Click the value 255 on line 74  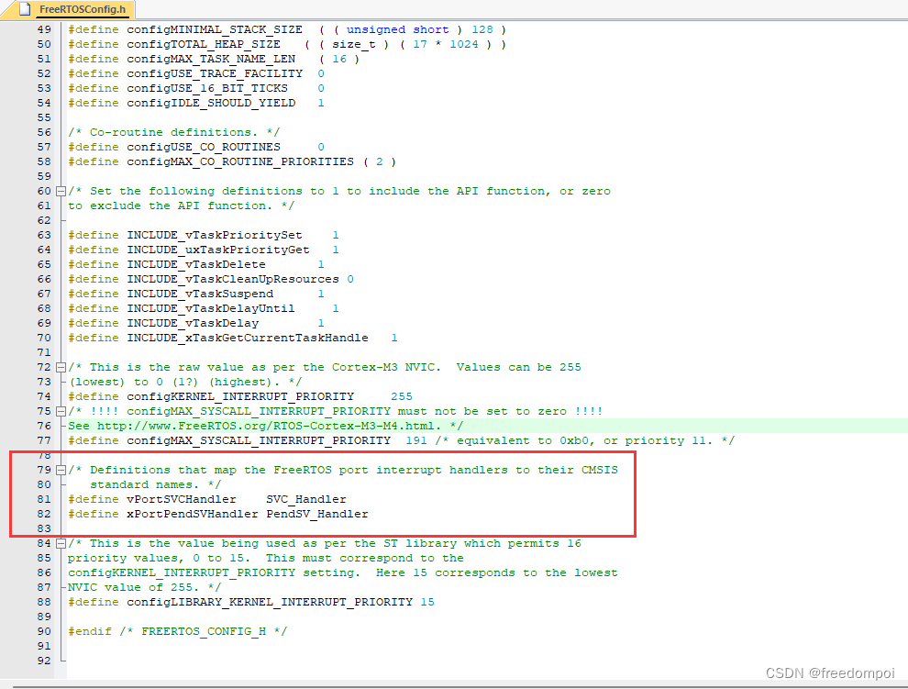point(402,396)
